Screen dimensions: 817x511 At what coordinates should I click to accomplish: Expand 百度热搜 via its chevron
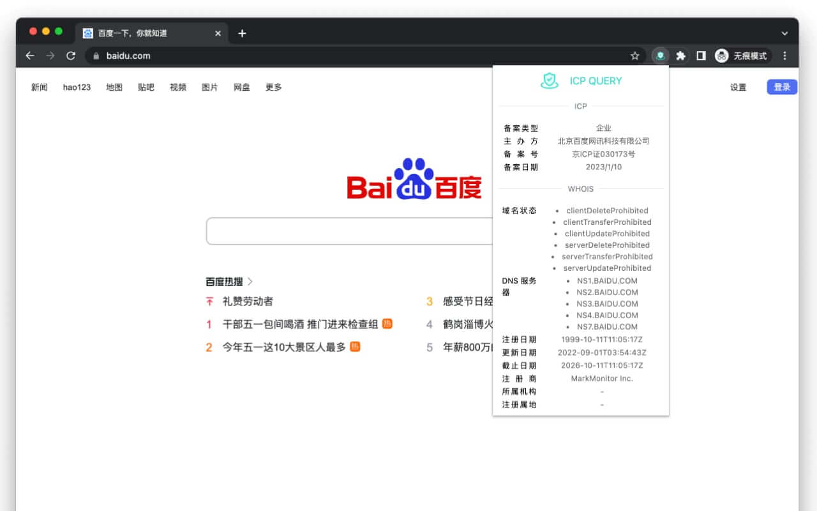tap(250, 281)
